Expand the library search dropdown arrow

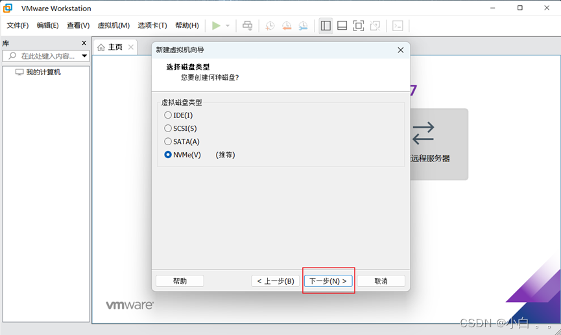click(84, 56)
